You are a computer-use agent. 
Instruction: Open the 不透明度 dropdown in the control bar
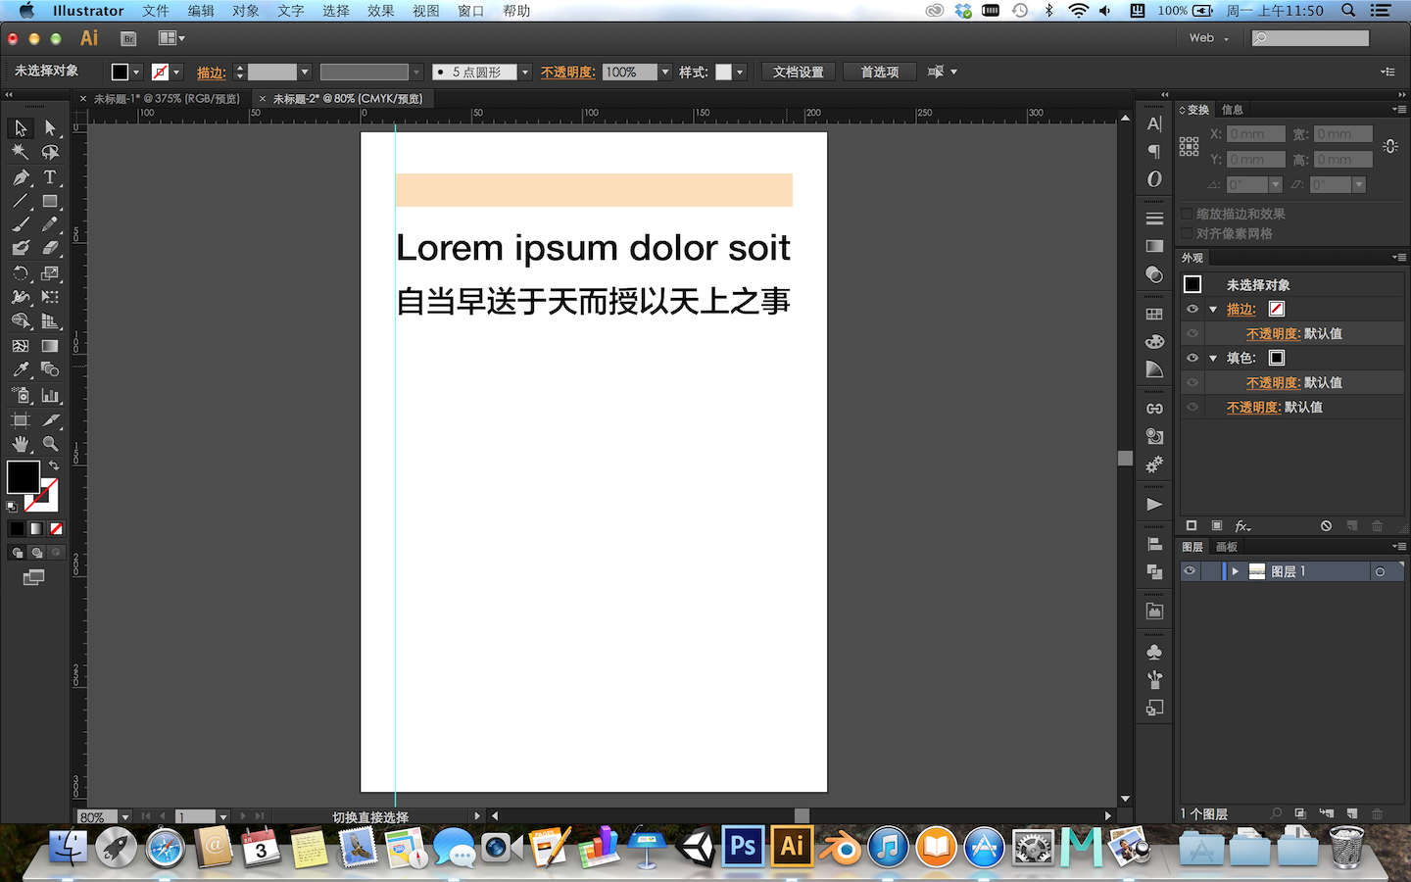tap(664, 71)
